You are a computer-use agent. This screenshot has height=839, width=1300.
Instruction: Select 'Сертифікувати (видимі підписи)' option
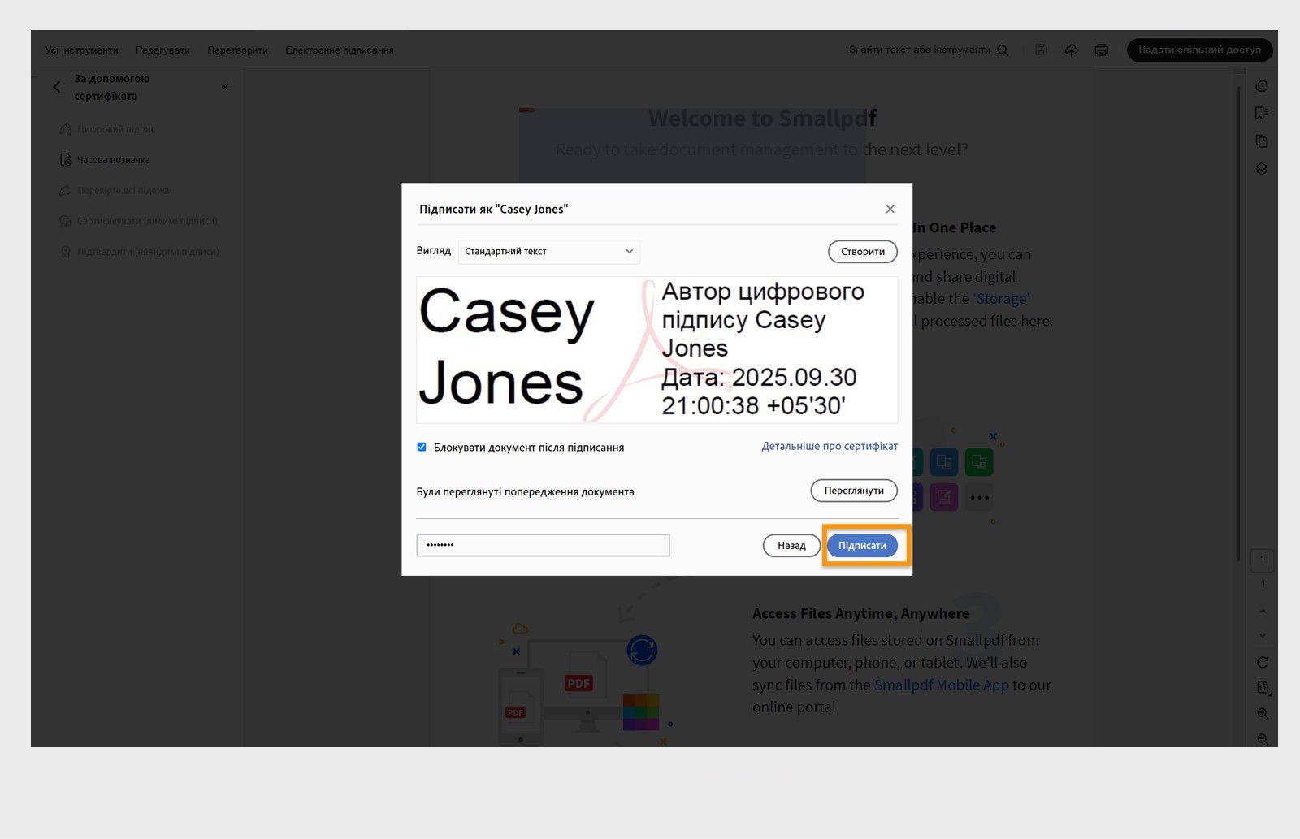(x=138, y=221)
